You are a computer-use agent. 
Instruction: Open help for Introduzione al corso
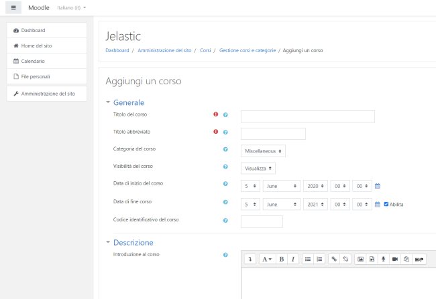click(225, 255)
